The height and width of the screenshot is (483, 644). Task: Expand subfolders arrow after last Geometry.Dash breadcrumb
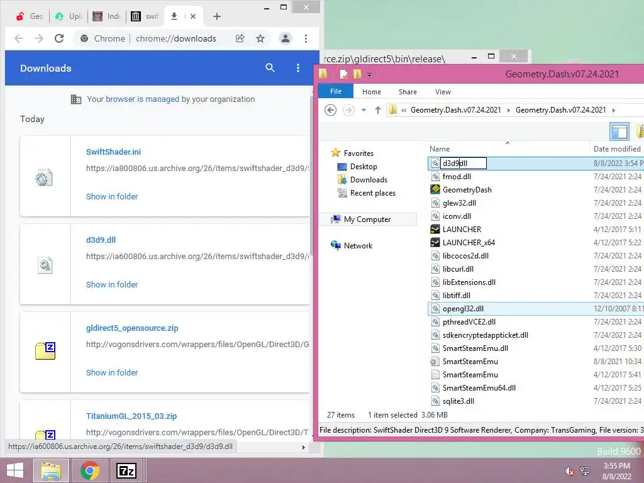pos(614,110)
